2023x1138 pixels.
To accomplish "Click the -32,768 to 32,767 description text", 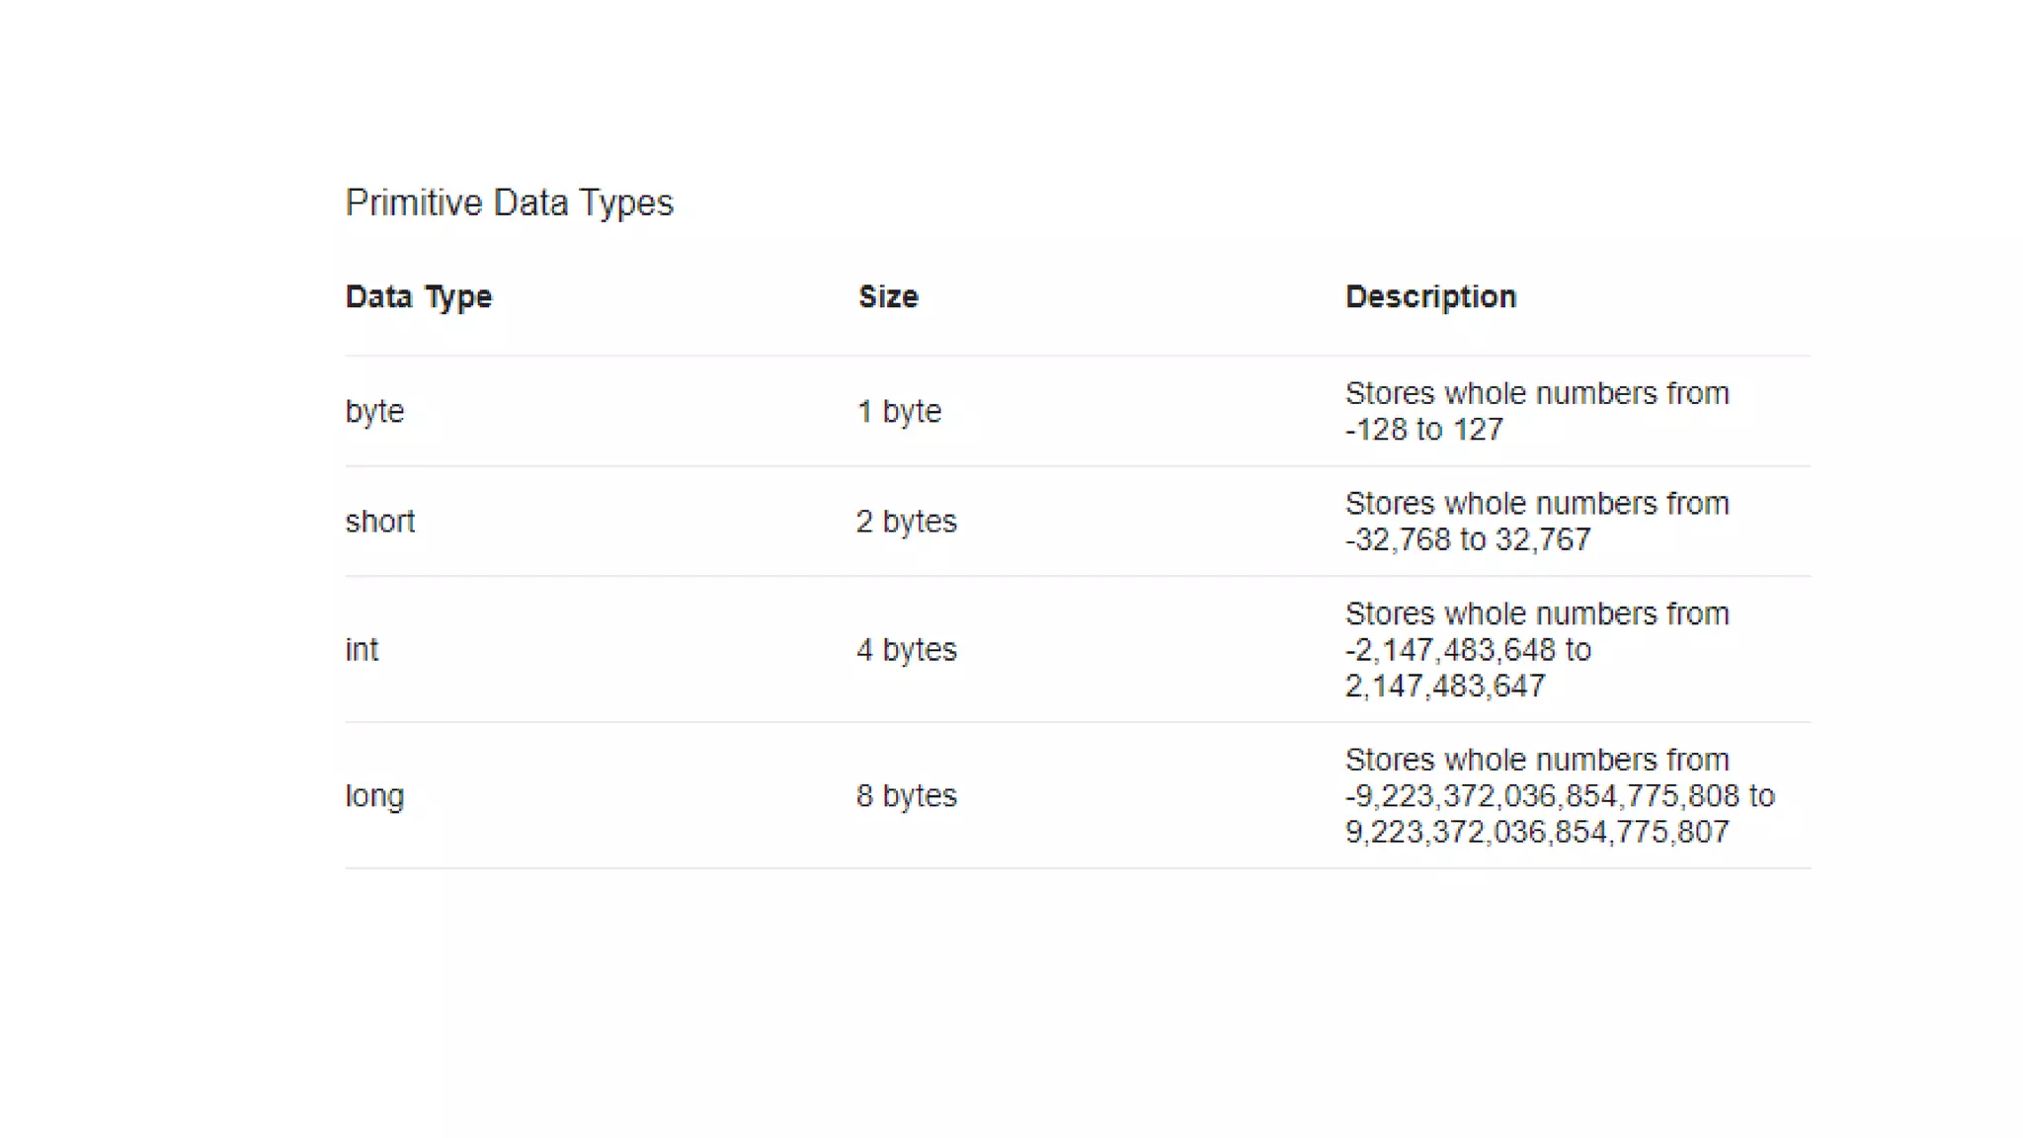I will coord(1467,540).
